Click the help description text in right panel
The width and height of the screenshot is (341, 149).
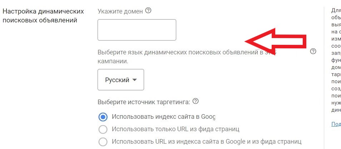tap(335, 60)
